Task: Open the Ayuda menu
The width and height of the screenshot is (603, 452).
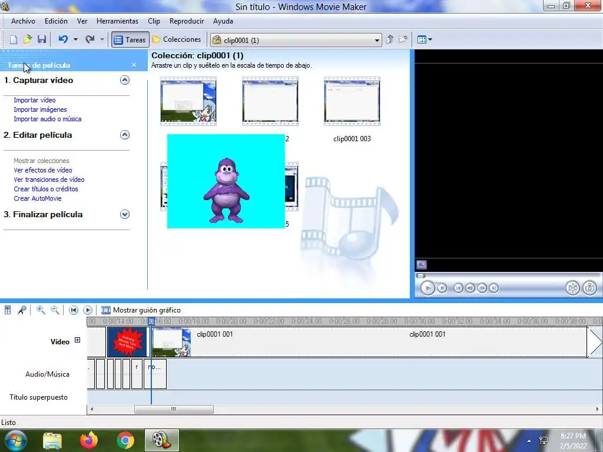Action: 223,21
